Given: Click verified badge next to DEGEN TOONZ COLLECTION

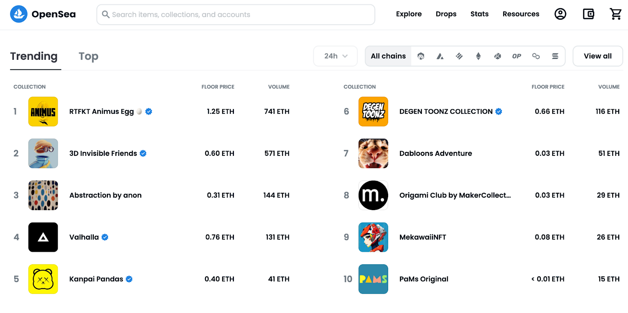Looking at the screenshot, I should (498, 112).
